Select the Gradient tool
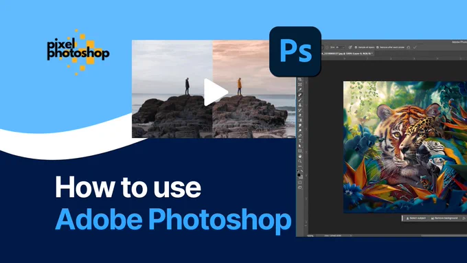This screenshot has height=263, width=467. click(x=300, y=120)
